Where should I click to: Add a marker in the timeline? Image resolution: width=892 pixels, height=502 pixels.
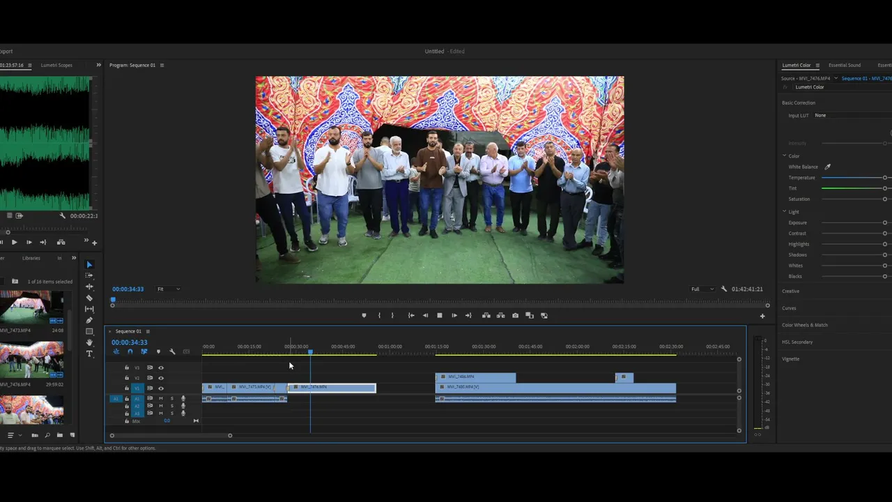point(158,352)
